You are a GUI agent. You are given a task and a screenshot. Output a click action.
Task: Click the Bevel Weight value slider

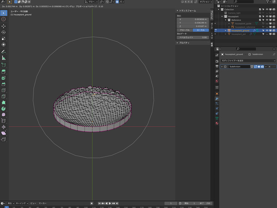(x=193, y=37)
